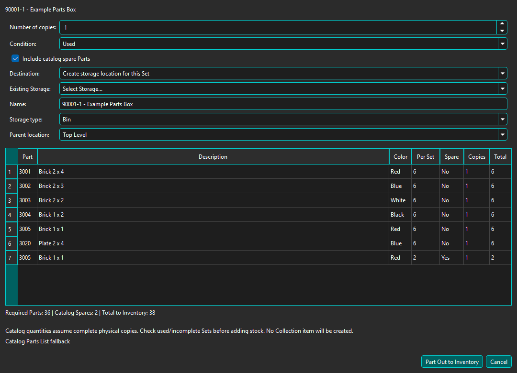Click part number 3020 cell
517x373 pixels.
pos(27,243)
